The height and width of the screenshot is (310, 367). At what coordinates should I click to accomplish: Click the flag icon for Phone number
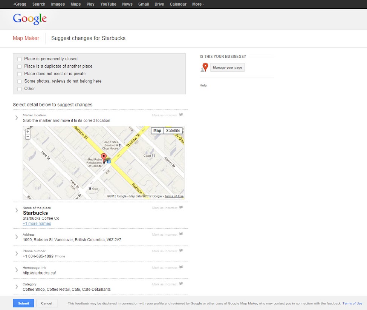[181, 251]
